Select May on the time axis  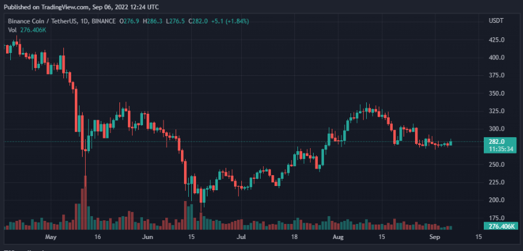coord(51,237)
